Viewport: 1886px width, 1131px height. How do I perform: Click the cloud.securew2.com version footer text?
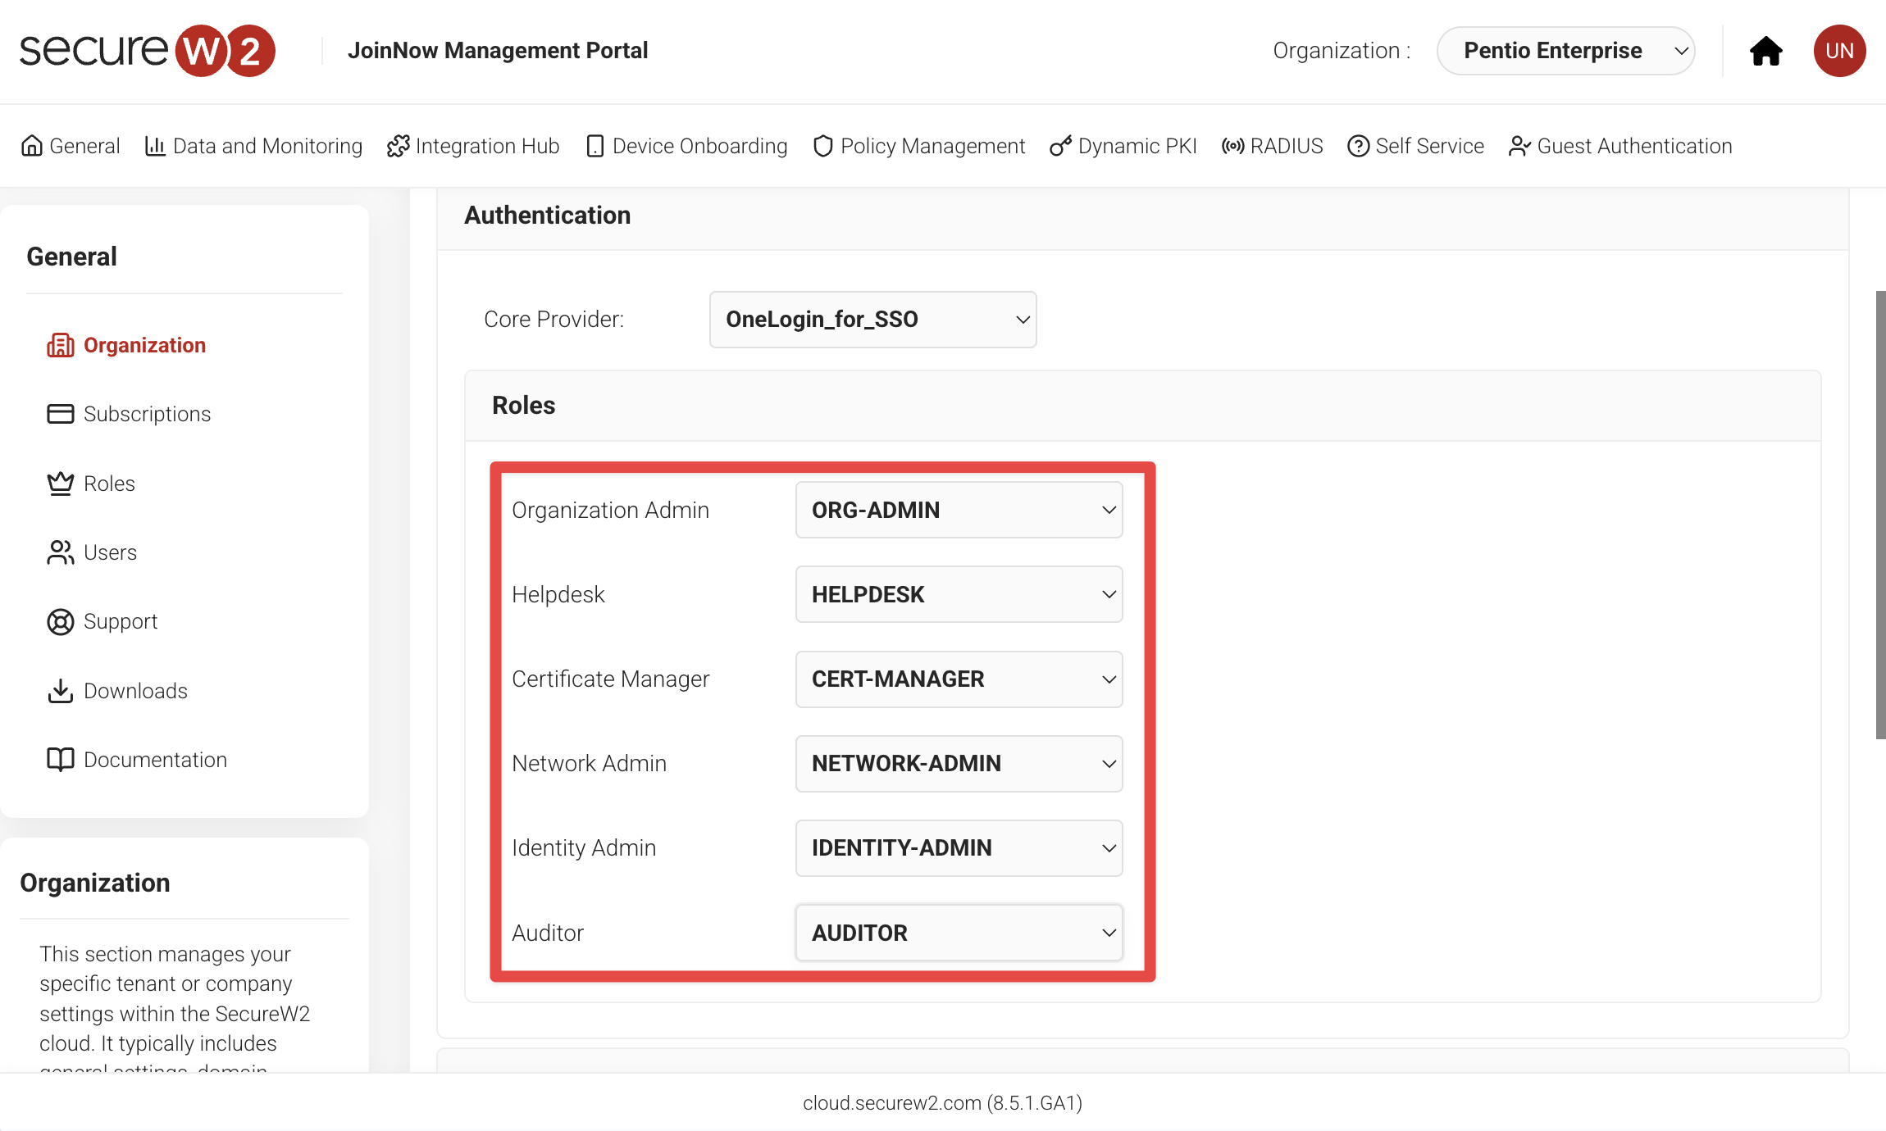tap(943, 1103)
